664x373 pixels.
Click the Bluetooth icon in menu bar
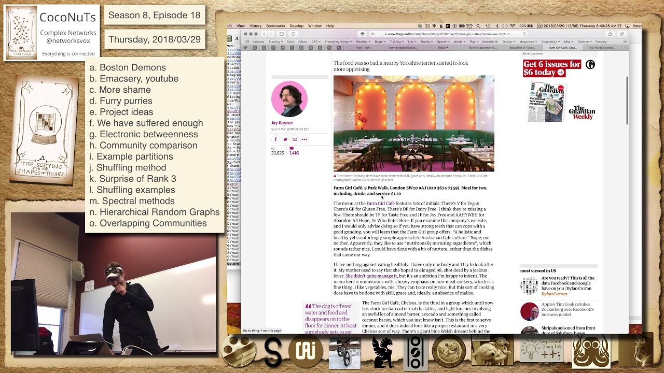click(497, 26)
